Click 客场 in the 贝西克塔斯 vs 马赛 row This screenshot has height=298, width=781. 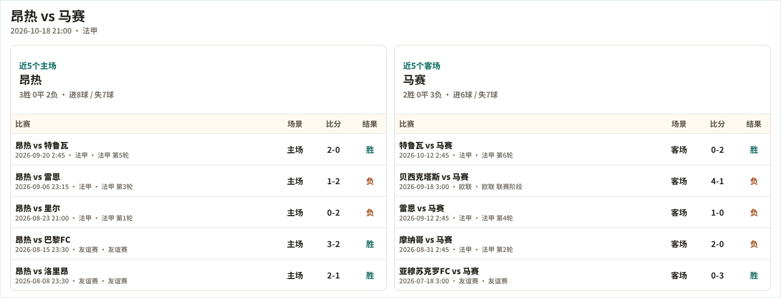click(679, 181)
